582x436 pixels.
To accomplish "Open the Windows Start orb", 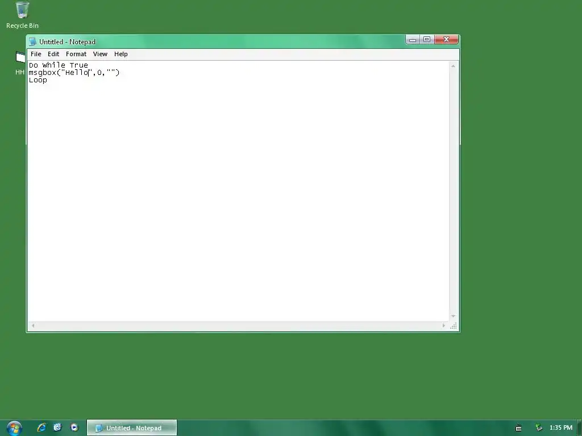I will [x=14, y=428].
